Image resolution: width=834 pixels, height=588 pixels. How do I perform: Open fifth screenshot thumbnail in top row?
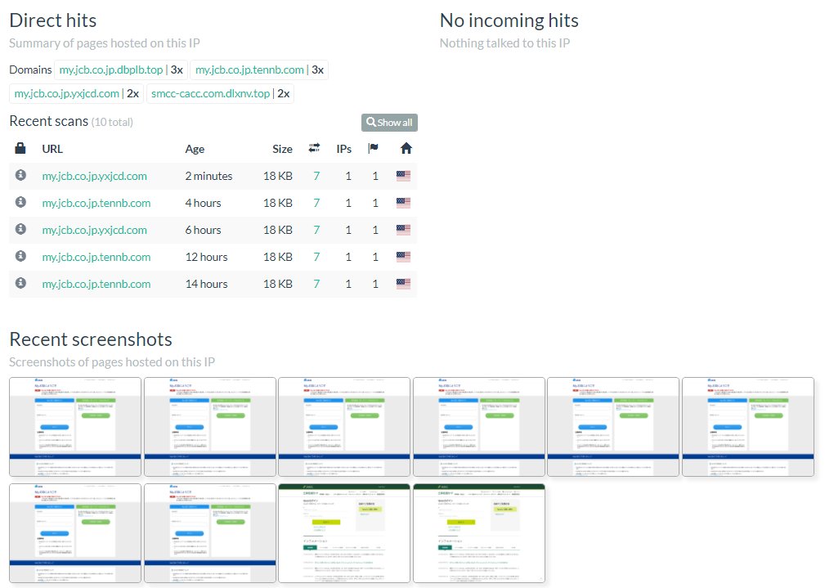coord(613,427)
